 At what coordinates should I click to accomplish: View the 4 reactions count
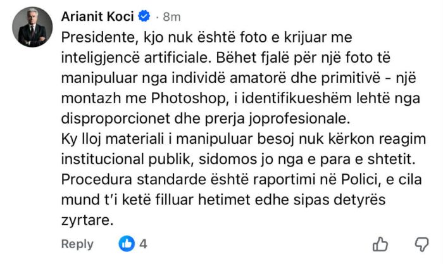click(x=144, y=244)
